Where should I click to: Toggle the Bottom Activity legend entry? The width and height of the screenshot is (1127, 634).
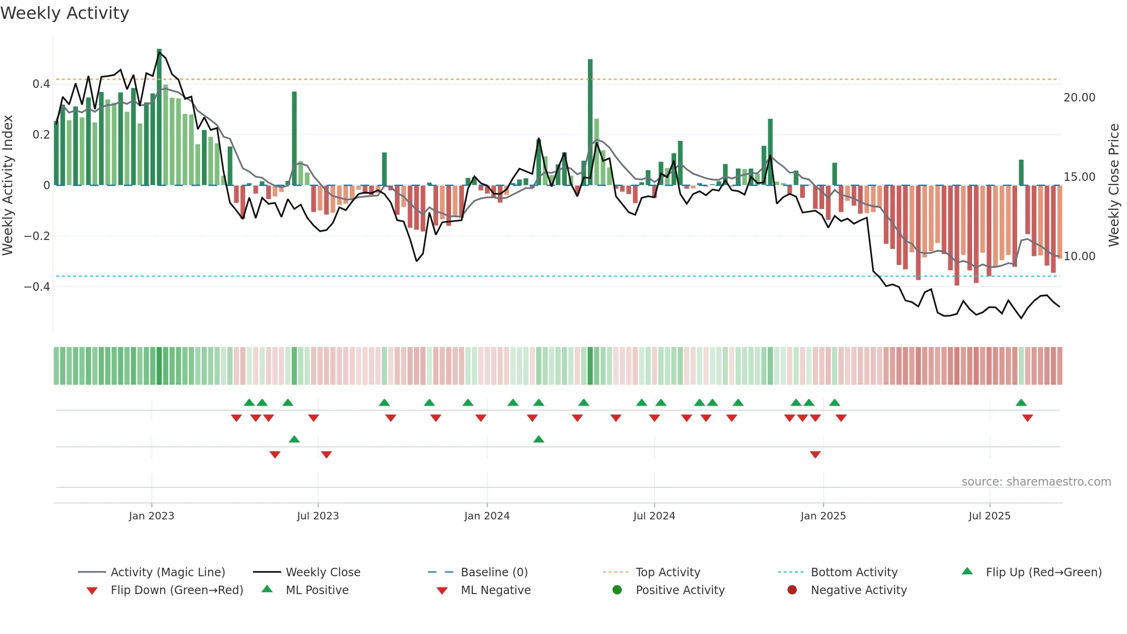click(x=838, y=572)
